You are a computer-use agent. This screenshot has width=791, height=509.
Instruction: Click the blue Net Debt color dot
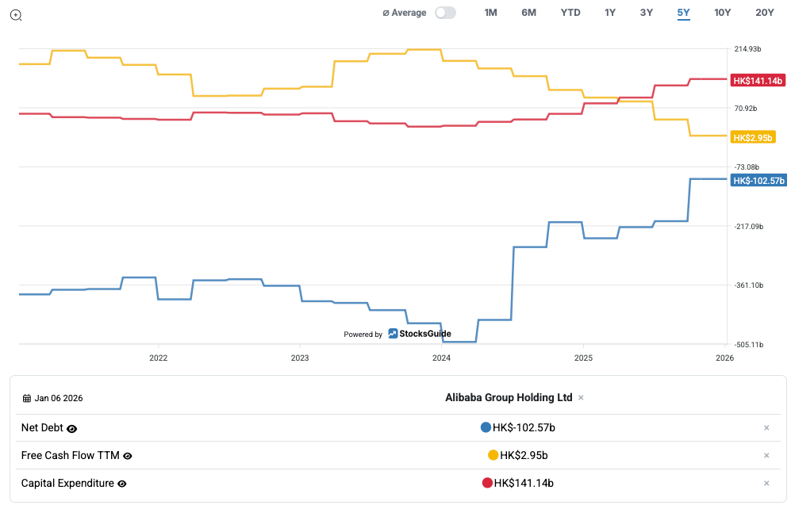tap(486, 428)
